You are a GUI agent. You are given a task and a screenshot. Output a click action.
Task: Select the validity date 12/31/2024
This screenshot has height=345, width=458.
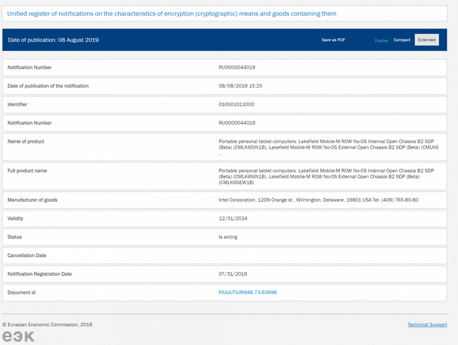click(233, 218)
